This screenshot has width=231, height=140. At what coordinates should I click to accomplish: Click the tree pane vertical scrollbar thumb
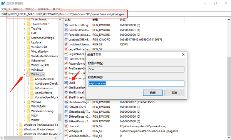click(60, 117)
